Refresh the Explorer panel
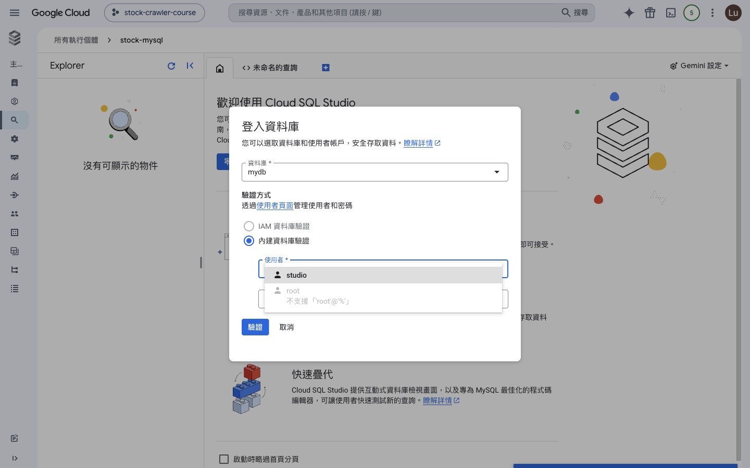 pyautogui.click(x=171, y=66)
